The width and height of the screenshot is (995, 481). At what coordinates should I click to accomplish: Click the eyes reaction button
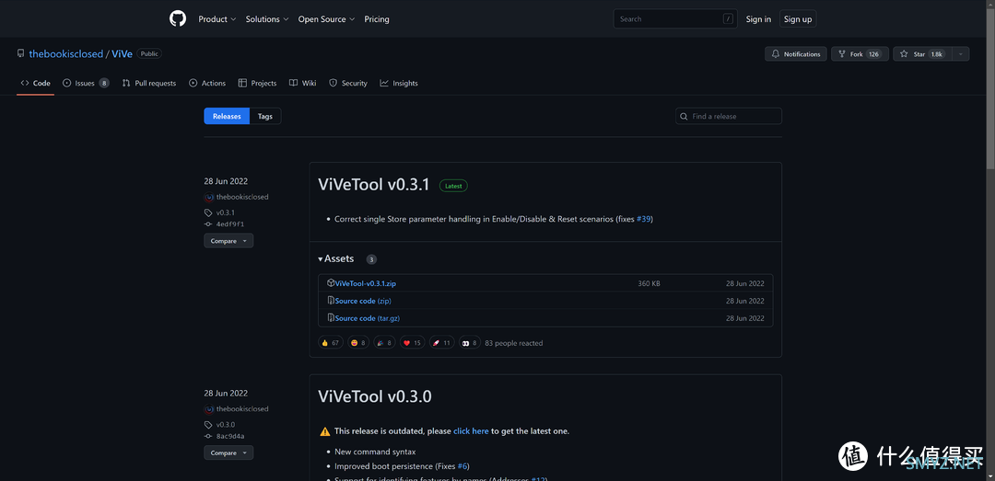(470, 343)
